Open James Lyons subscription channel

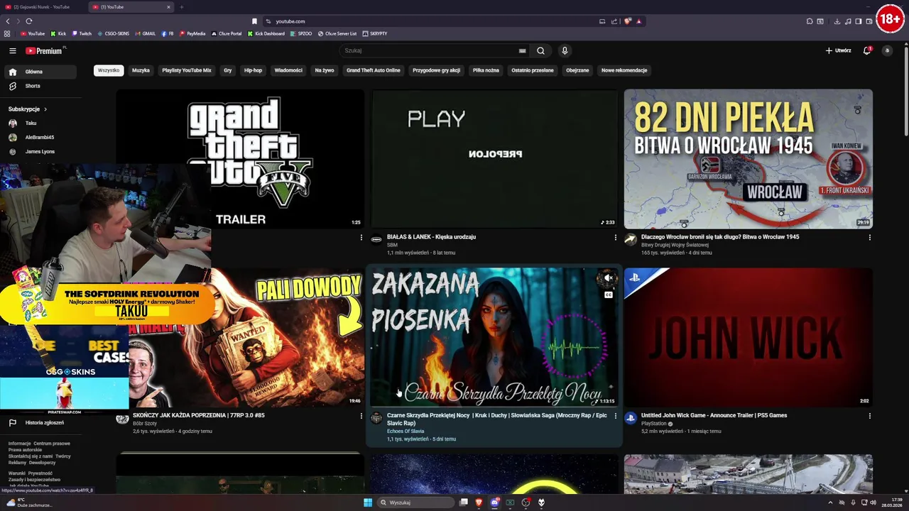pos(40,151)
